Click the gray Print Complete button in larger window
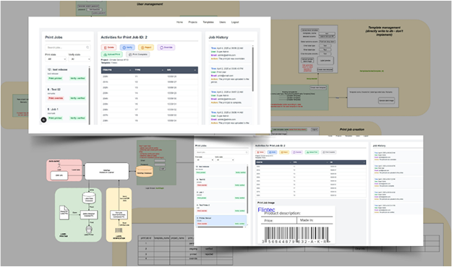This screenshot has width=452, height=267. [x=138, y=54]
